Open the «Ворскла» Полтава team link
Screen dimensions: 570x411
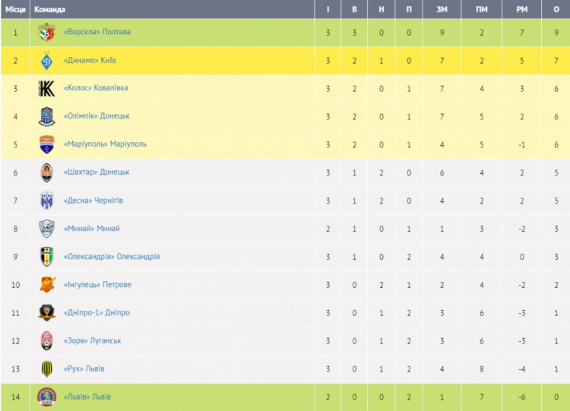(x=97, y=32)
